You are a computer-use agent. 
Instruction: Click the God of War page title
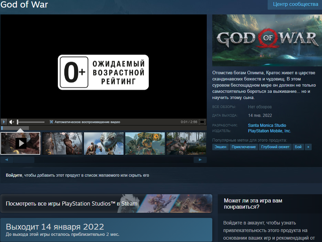click(24, 4)
